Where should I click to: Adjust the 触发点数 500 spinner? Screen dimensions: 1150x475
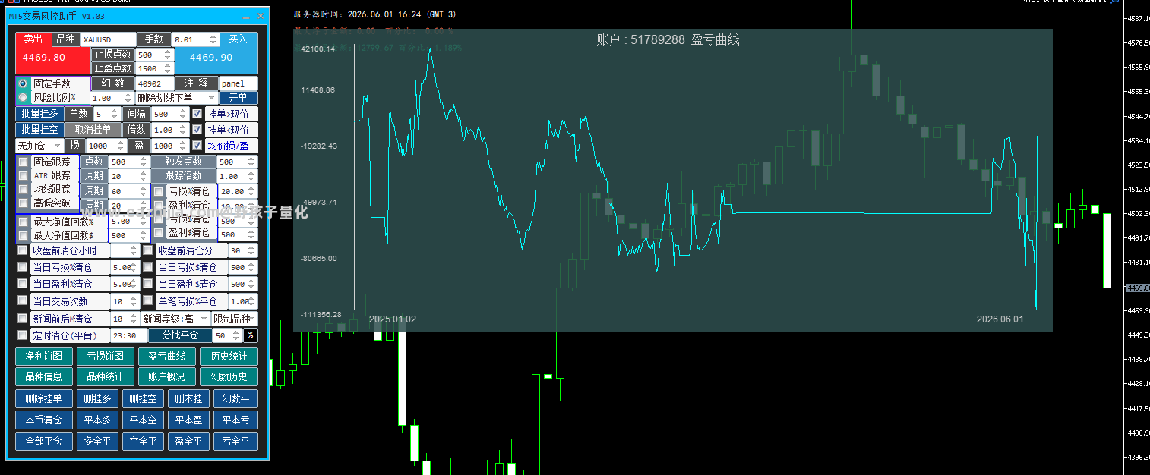[x=252, y=162]
